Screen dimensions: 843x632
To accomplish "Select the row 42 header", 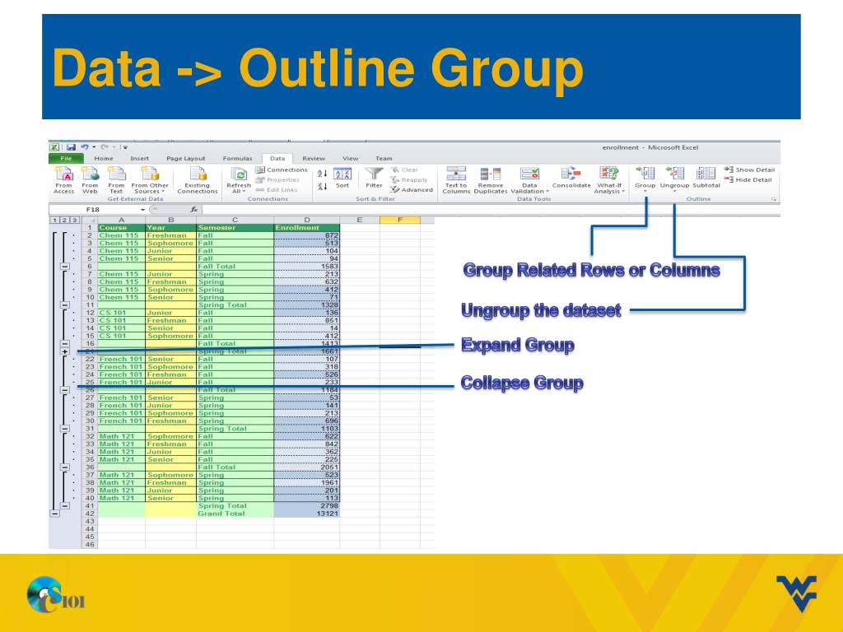I will click(89, 513).
